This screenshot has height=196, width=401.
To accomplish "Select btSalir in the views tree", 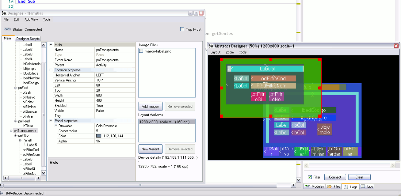I will click(x=27, y=92).
